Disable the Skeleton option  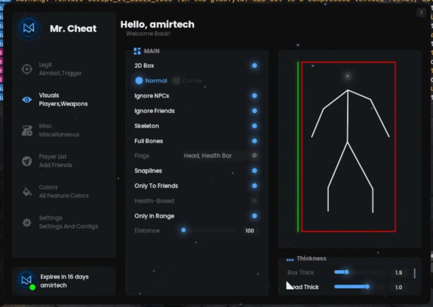click(x=255, y=126)
